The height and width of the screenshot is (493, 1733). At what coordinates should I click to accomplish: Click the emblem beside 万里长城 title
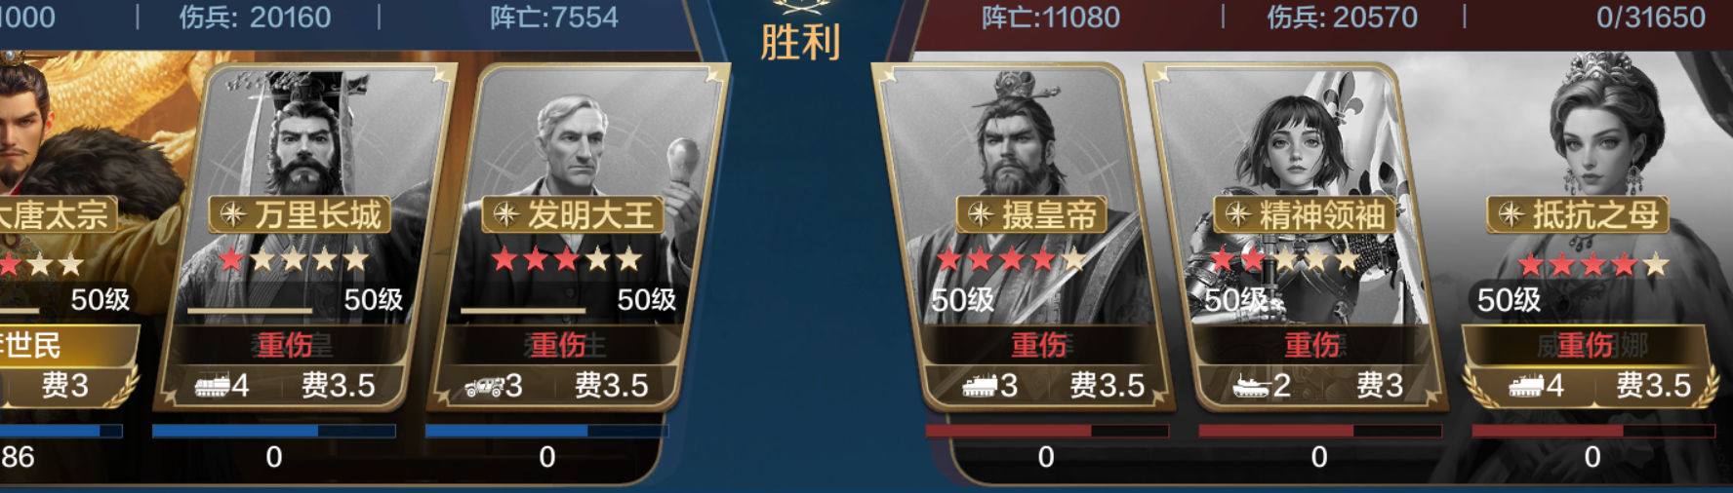coord(232,214)
